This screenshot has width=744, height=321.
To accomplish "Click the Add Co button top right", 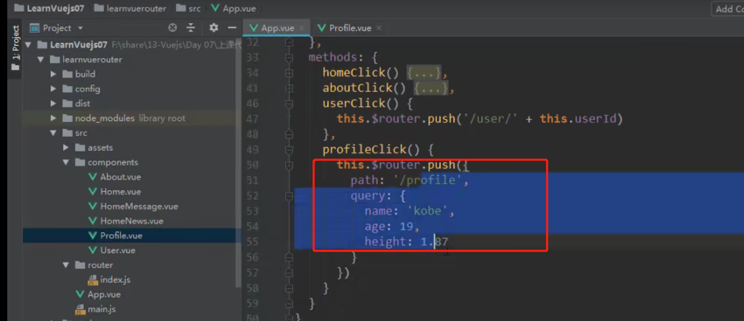I will click(x=728, y=9).
